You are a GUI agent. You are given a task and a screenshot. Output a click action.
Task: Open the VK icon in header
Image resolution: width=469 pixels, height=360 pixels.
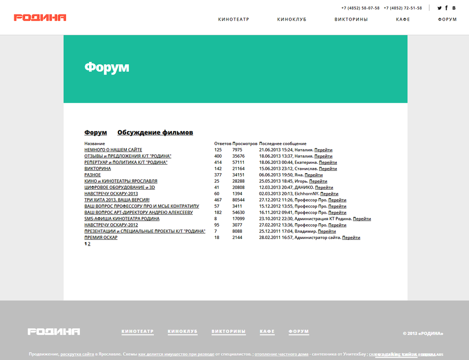click(454, 8)
